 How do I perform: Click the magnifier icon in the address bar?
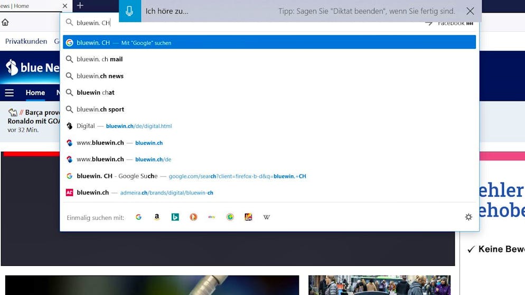point(69,22)
